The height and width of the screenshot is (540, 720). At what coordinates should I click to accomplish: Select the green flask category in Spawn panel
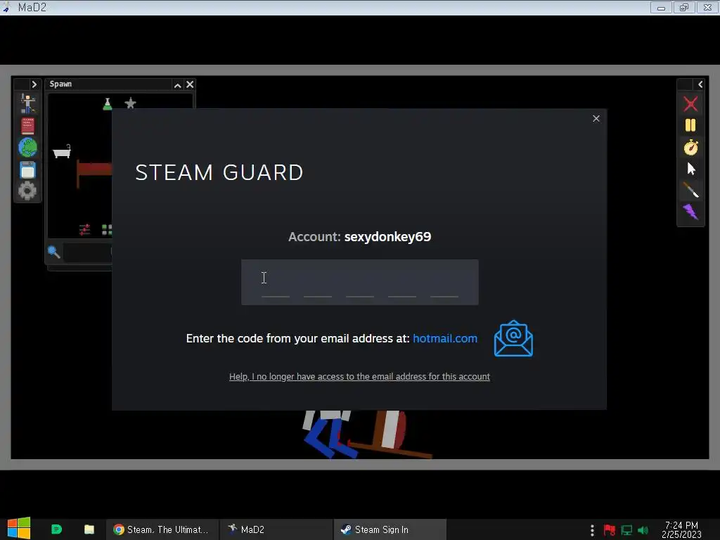108,104
